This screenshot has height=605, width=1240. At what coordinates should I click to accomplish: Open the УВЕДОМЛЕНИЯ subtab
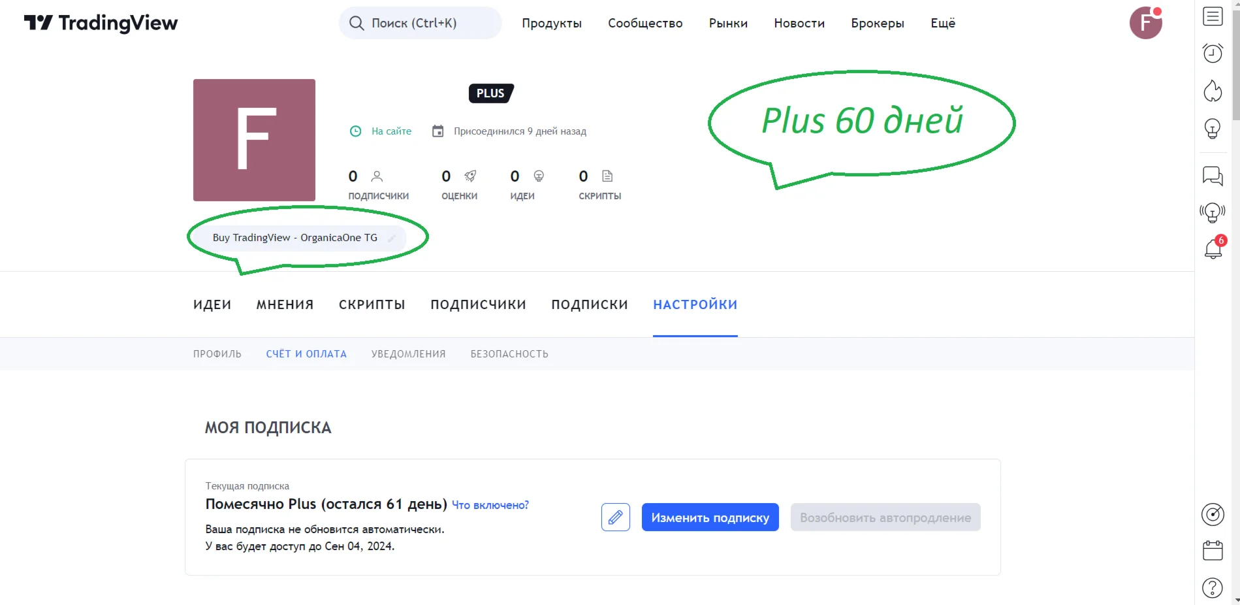[x=409, y=354]
